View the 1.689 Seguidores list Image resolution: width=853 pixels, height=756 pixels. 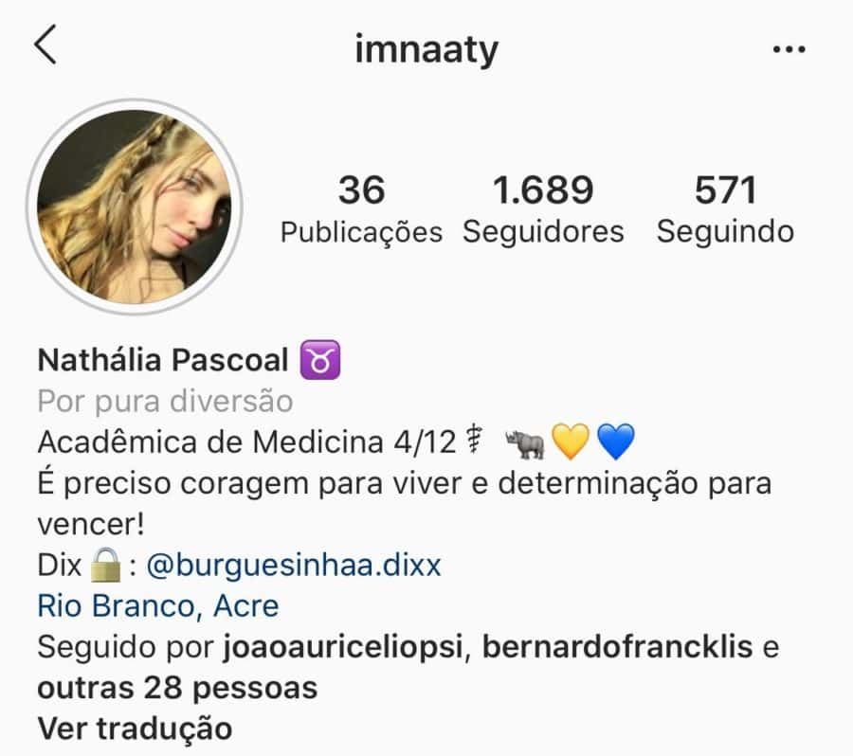click(x=543, y=210)
